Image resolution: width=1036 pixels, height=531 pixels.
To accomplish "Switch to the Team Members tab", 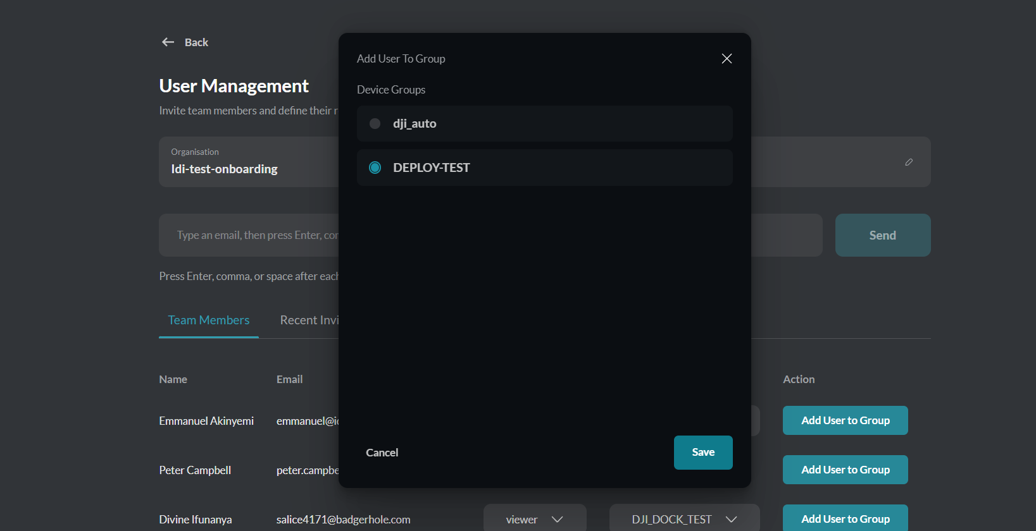I will pyautogui.click(x=209, y=320).
